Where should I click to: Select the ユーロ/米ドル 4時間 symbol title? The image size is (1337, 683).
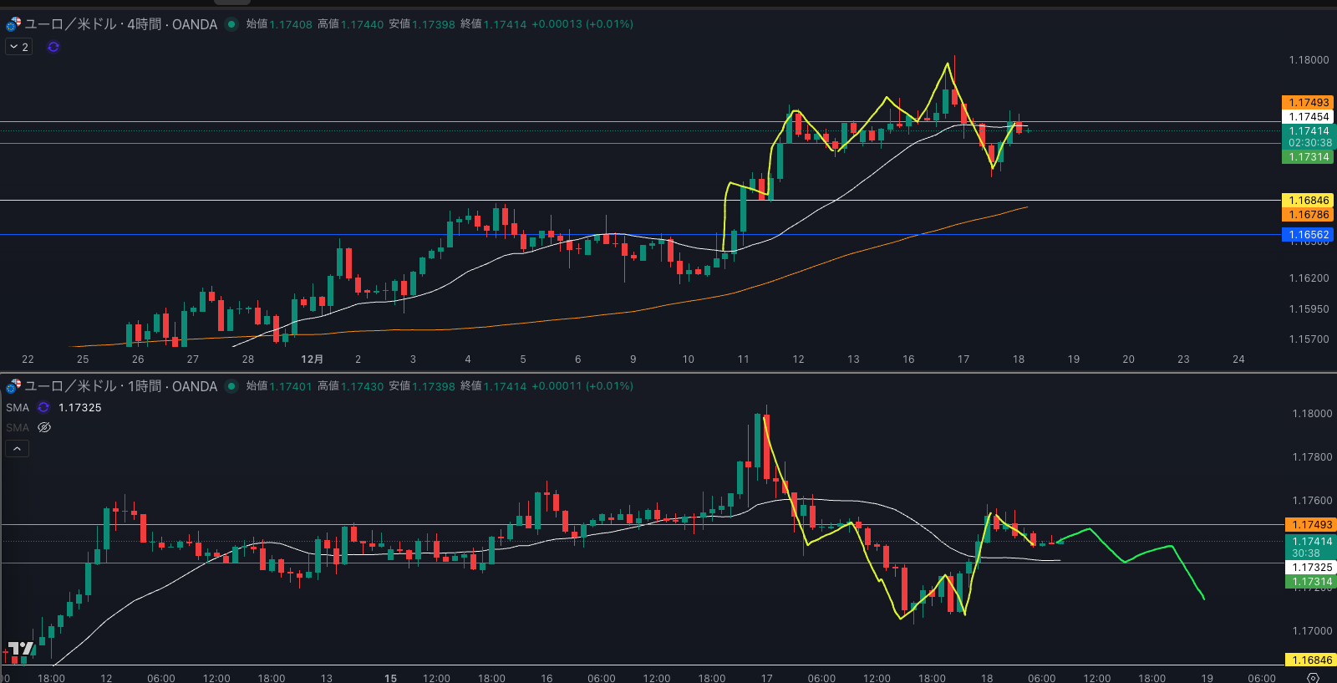pyautogui.click(x=121, y=24)
